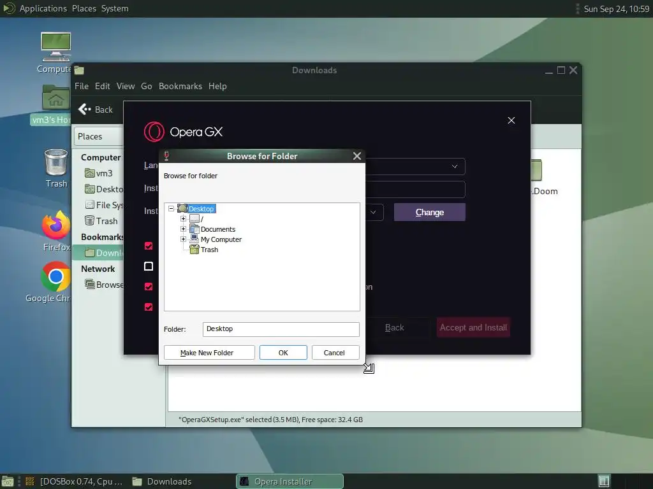Click Back button in Opera installer

coord(394,328)
